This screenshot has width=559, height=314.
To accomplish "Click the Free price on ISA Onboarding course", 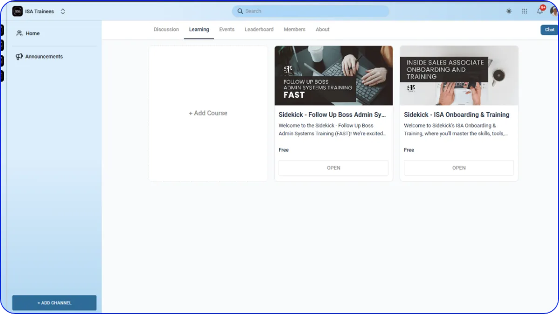I will coord(409,150).
